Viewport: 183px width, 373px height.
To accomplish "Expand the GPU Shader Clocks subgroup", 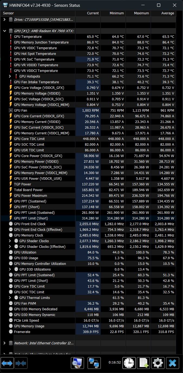I will 10,241.
